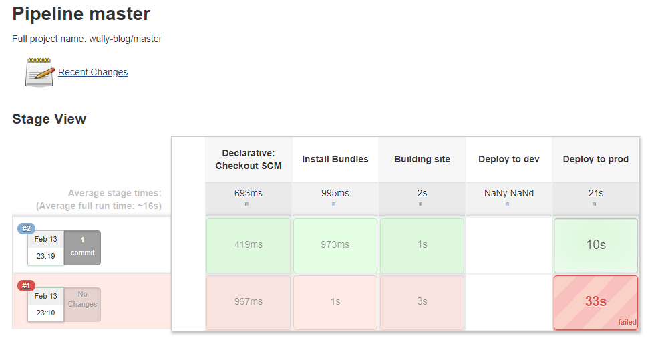Click the 419ms Checkout SCM stage cell
This screenshot has height=338, width=662.
249,245
